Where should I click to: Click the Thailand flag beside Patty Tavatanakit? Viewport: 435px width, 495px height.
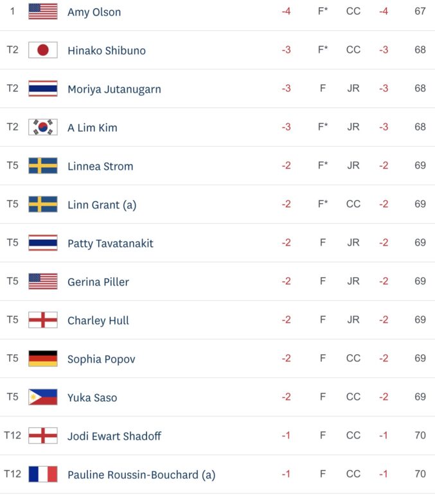43,242
